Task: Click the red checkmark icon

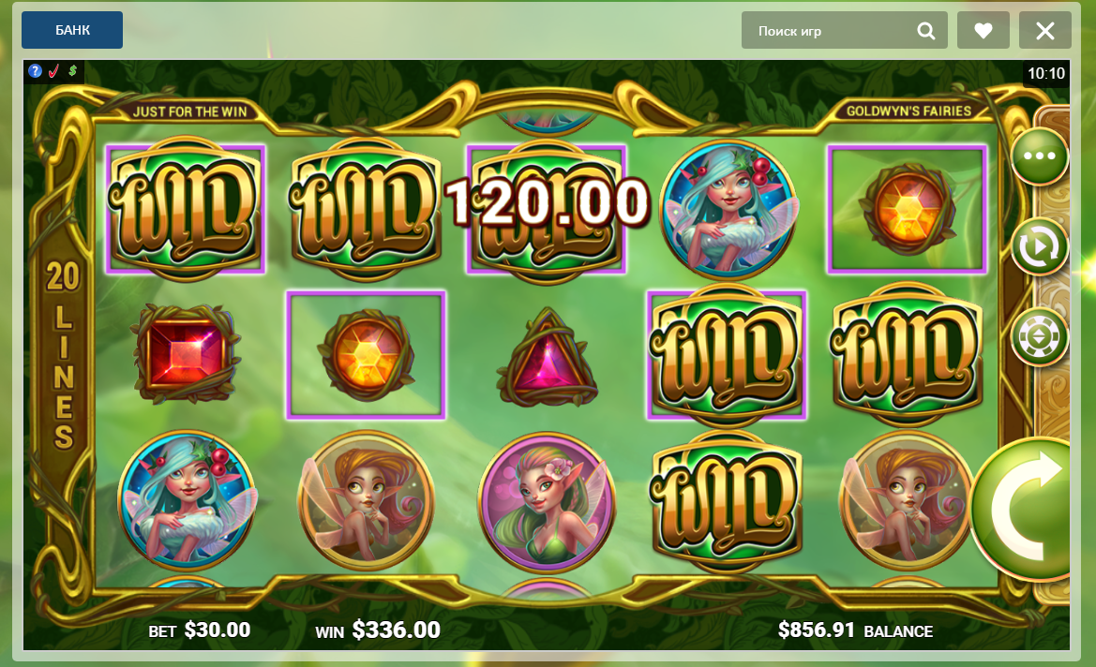Action: click(53, 70)
